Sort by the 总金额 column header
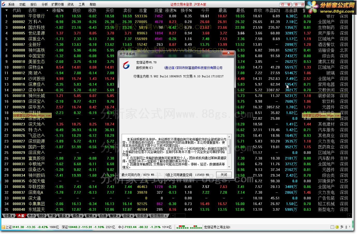This screenshot has width=357, height=234. coord(291,10)
